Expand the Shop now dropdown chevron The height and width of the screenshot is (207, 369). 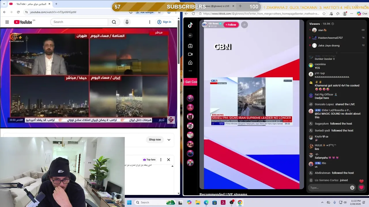point(169,140)
